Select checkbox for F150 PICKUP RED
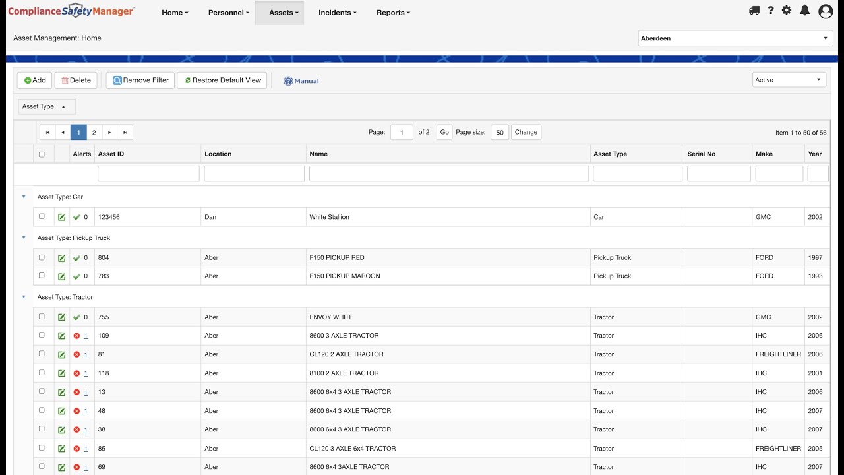Image resolution: width=844 pixels, height=475 pixels. (42, 257)
